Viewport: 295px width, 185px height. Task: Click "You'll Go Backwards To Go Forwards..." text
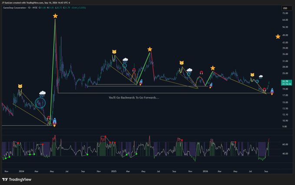click(134, 98)
